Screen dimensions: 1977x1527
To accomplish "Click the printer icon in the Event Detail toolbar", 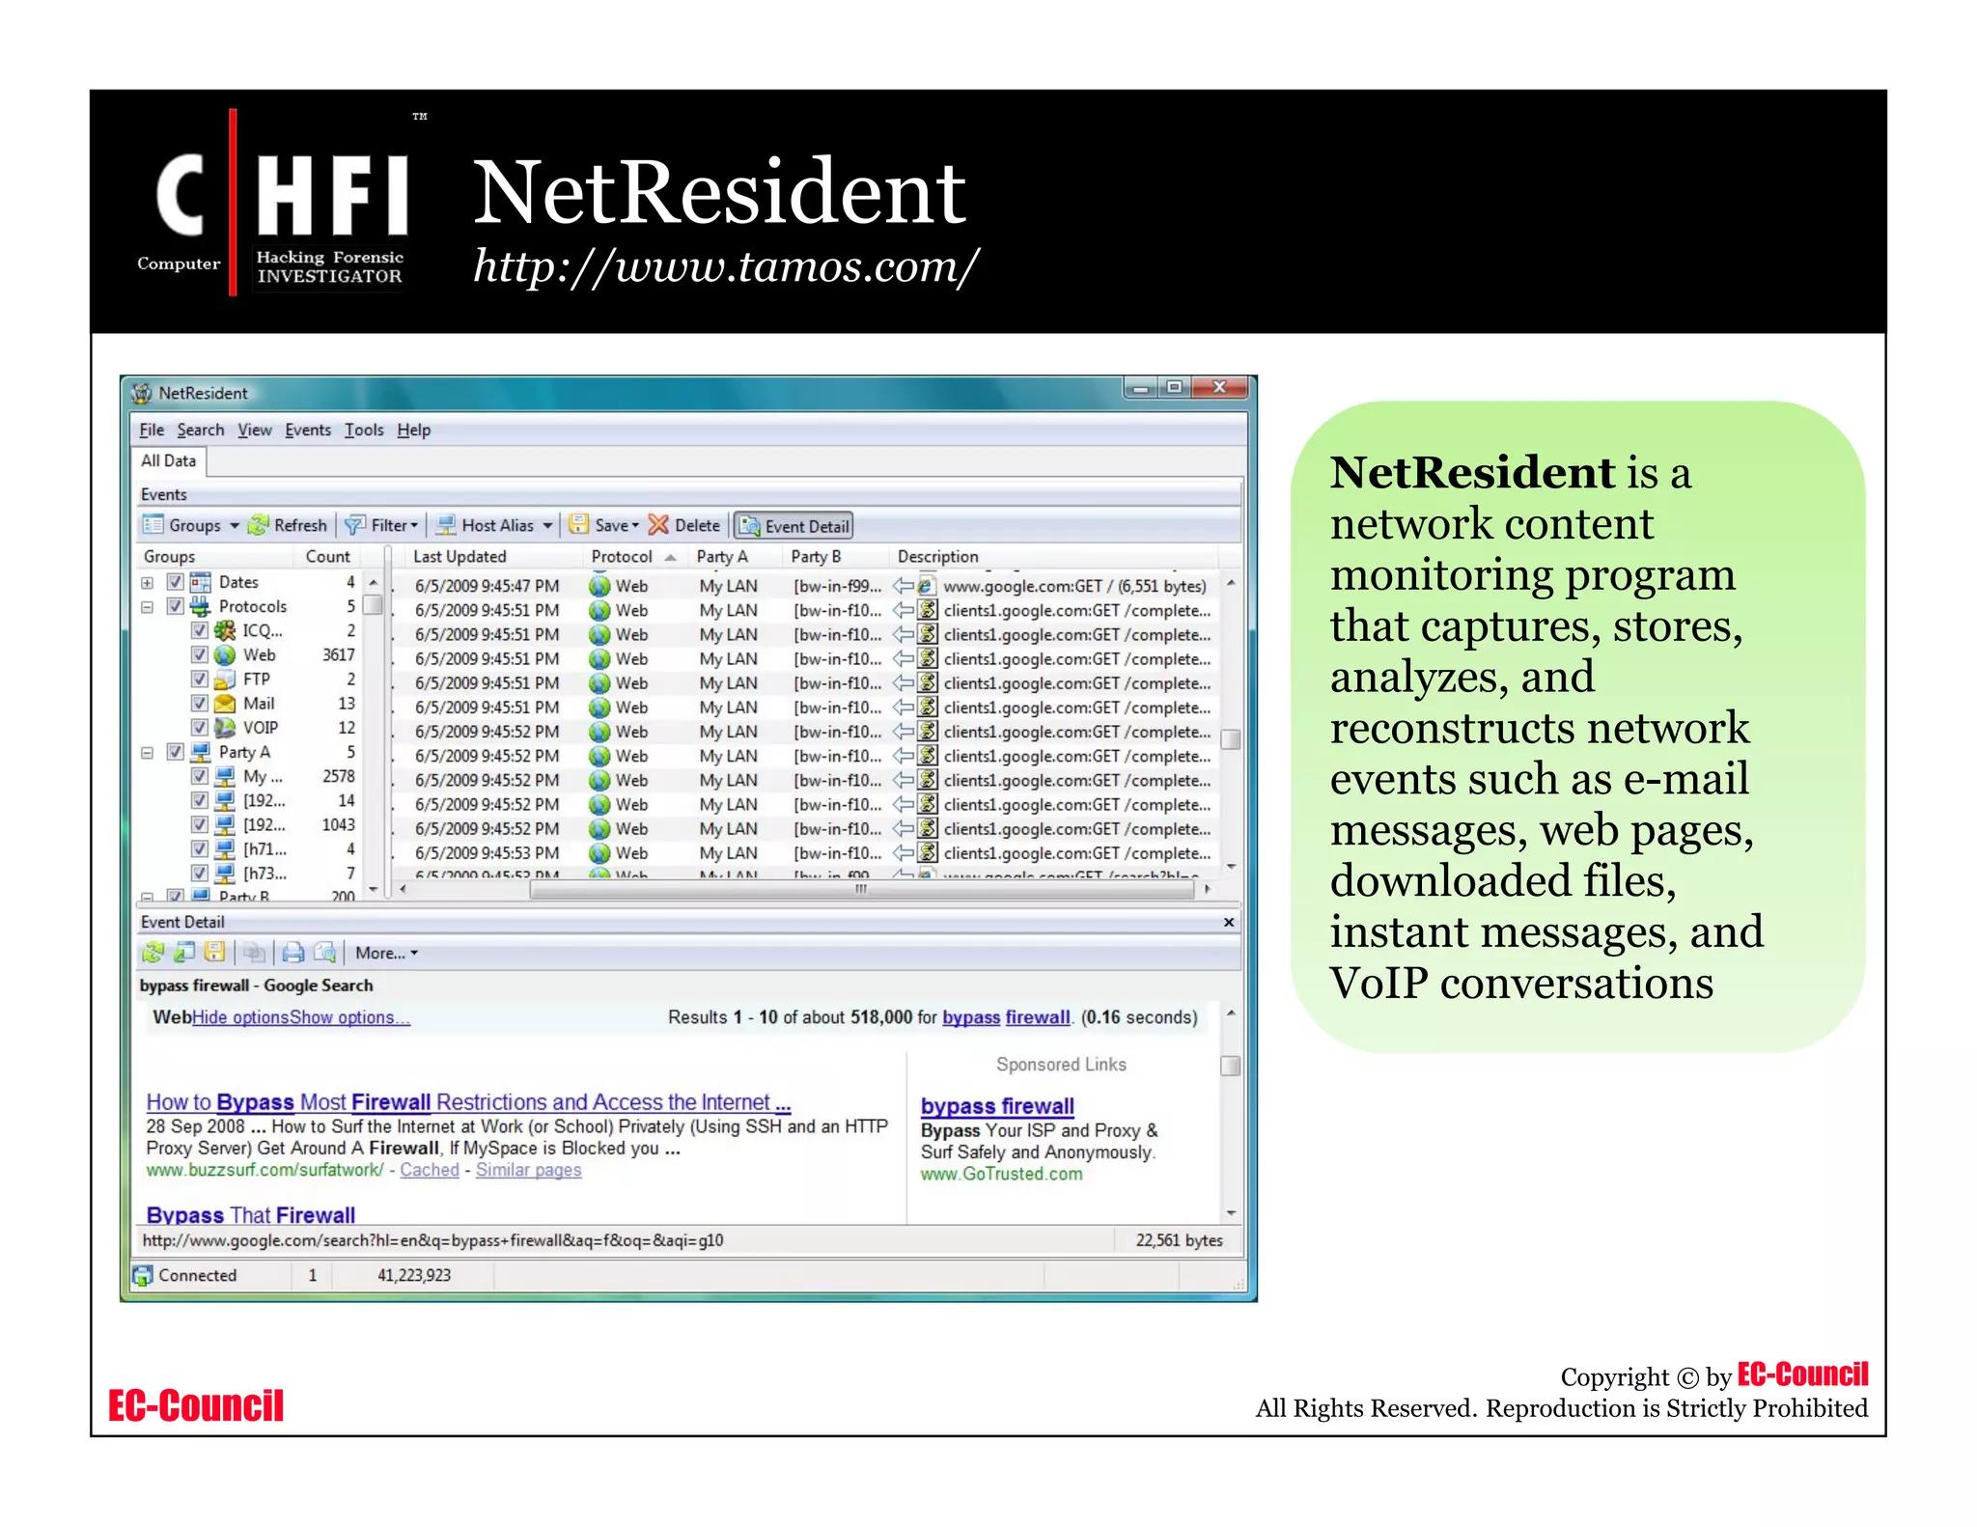I will (293, 953).
